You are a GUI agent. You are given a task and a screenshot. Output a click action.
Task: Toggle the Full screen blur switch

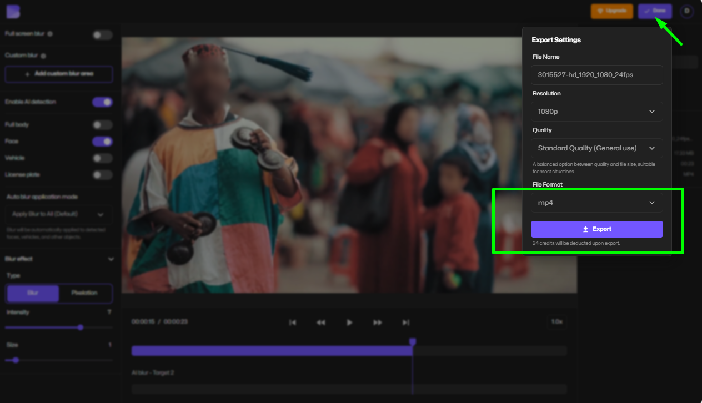(x=102, y=35)
